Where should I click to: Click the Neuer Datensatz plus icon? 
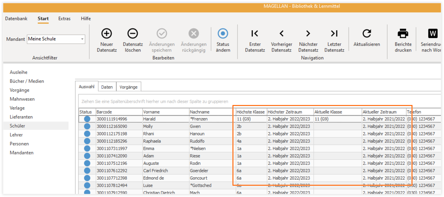(x=107, y=33)
